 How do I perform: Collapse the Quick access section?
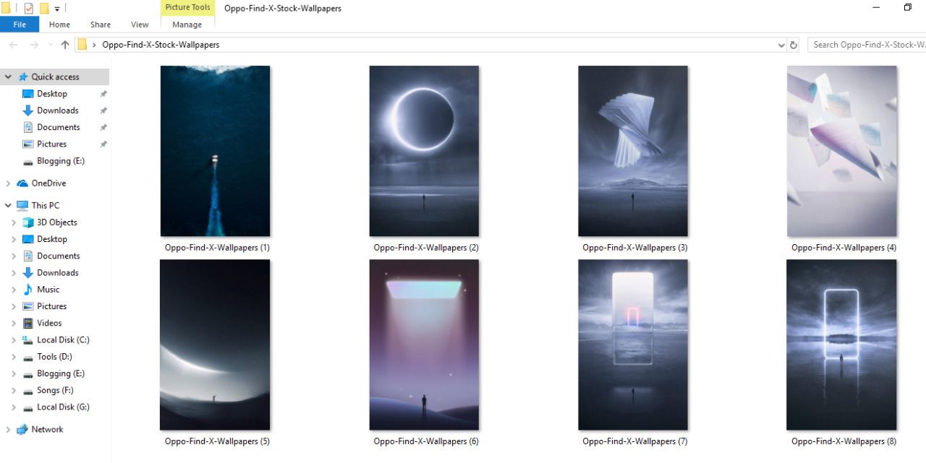point(8,77)
